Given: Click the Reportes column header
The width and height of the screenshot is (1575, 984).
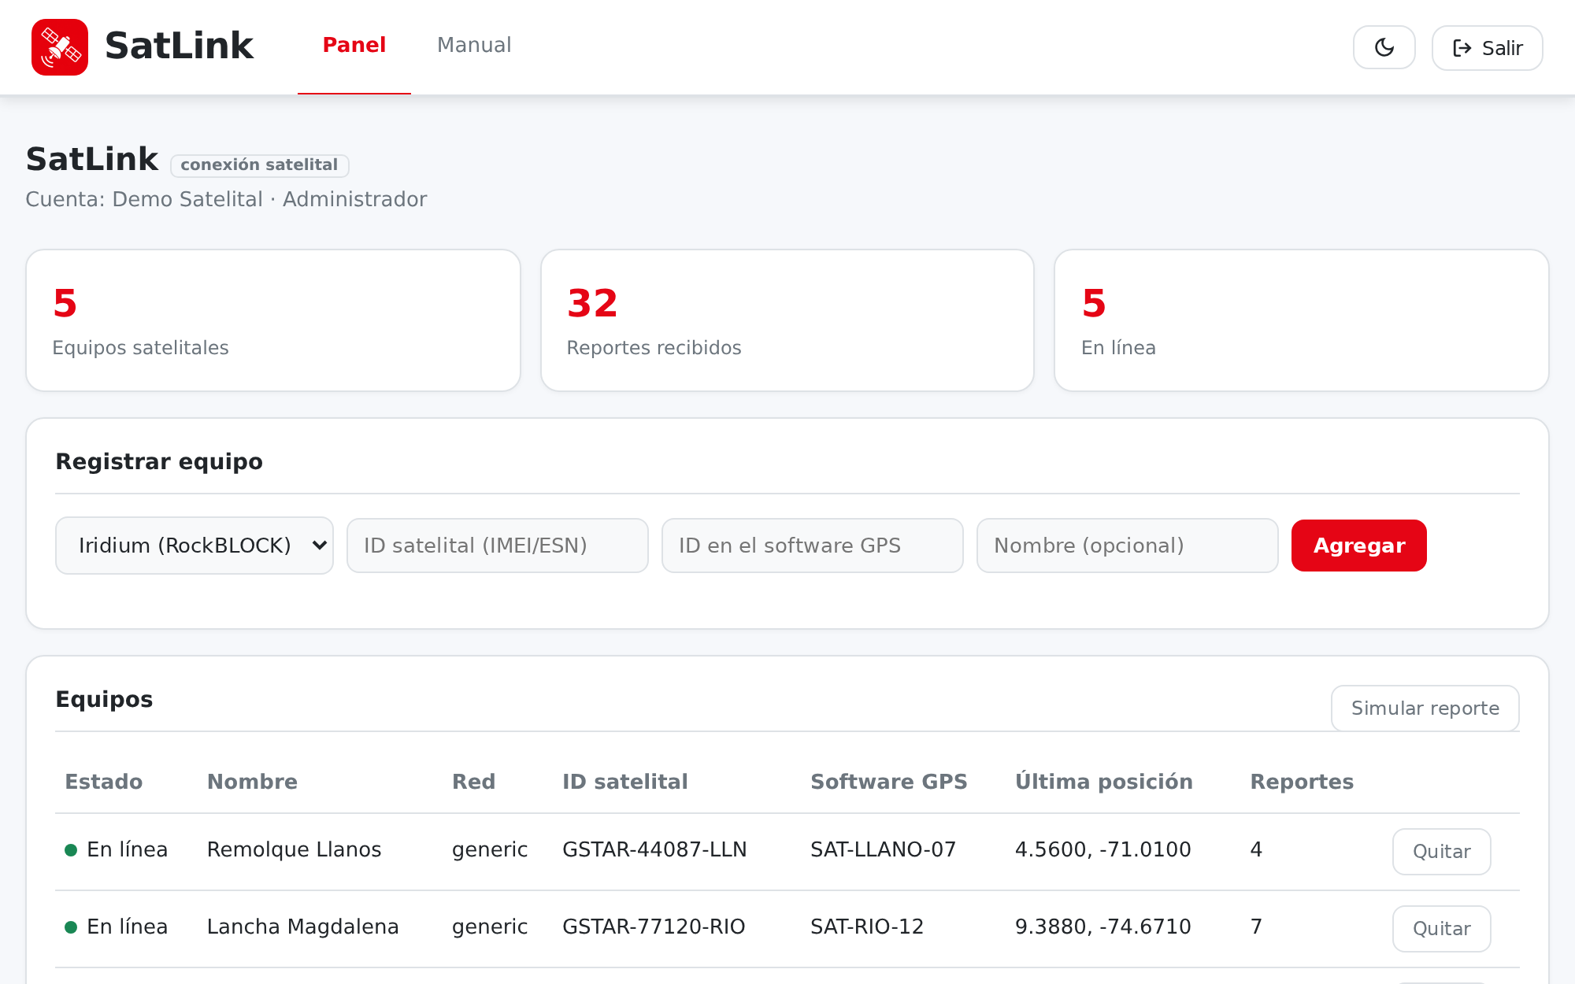Looking at the screenshot, I should pos(1302,782).
